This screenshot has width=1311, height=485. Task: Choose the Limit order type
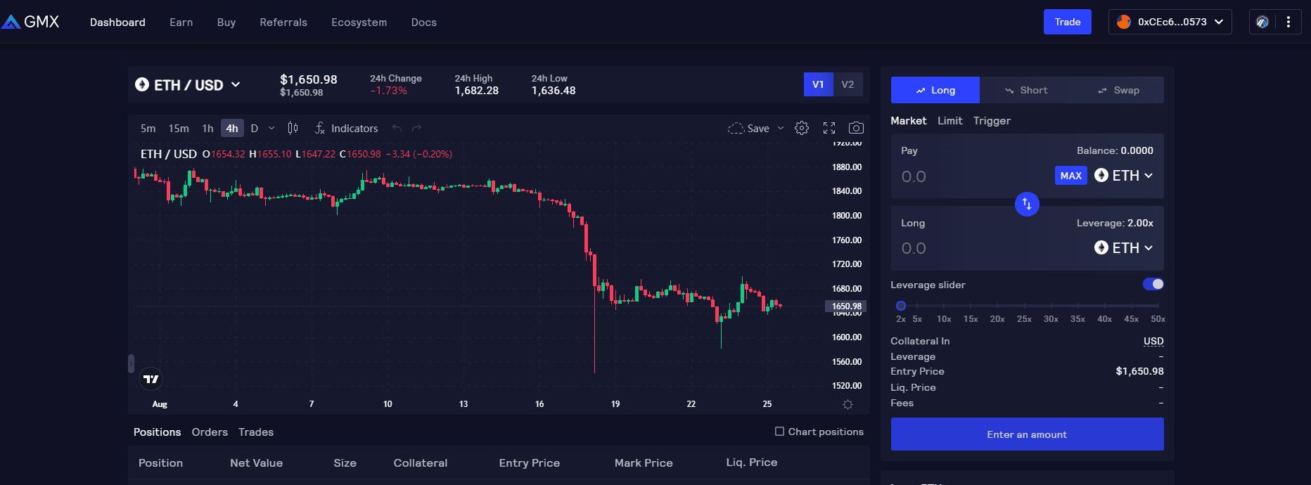[x=950, y=121]
